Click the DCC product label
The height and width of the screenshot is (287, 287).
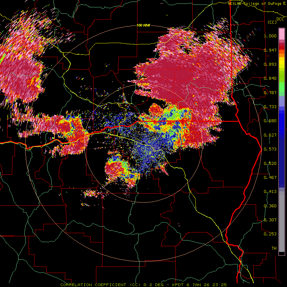click(280, 19)
